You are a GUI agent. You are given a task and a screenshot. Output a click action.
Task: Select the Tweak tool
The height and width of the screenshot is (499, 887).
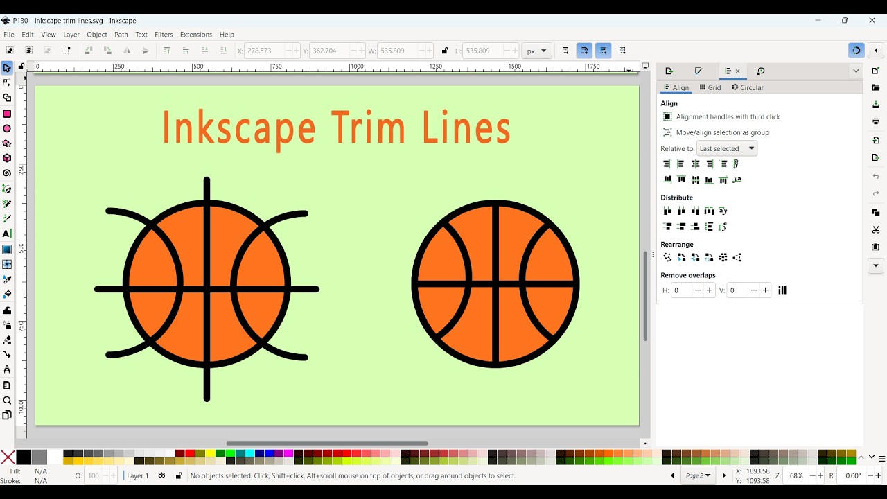coord(7,310)
